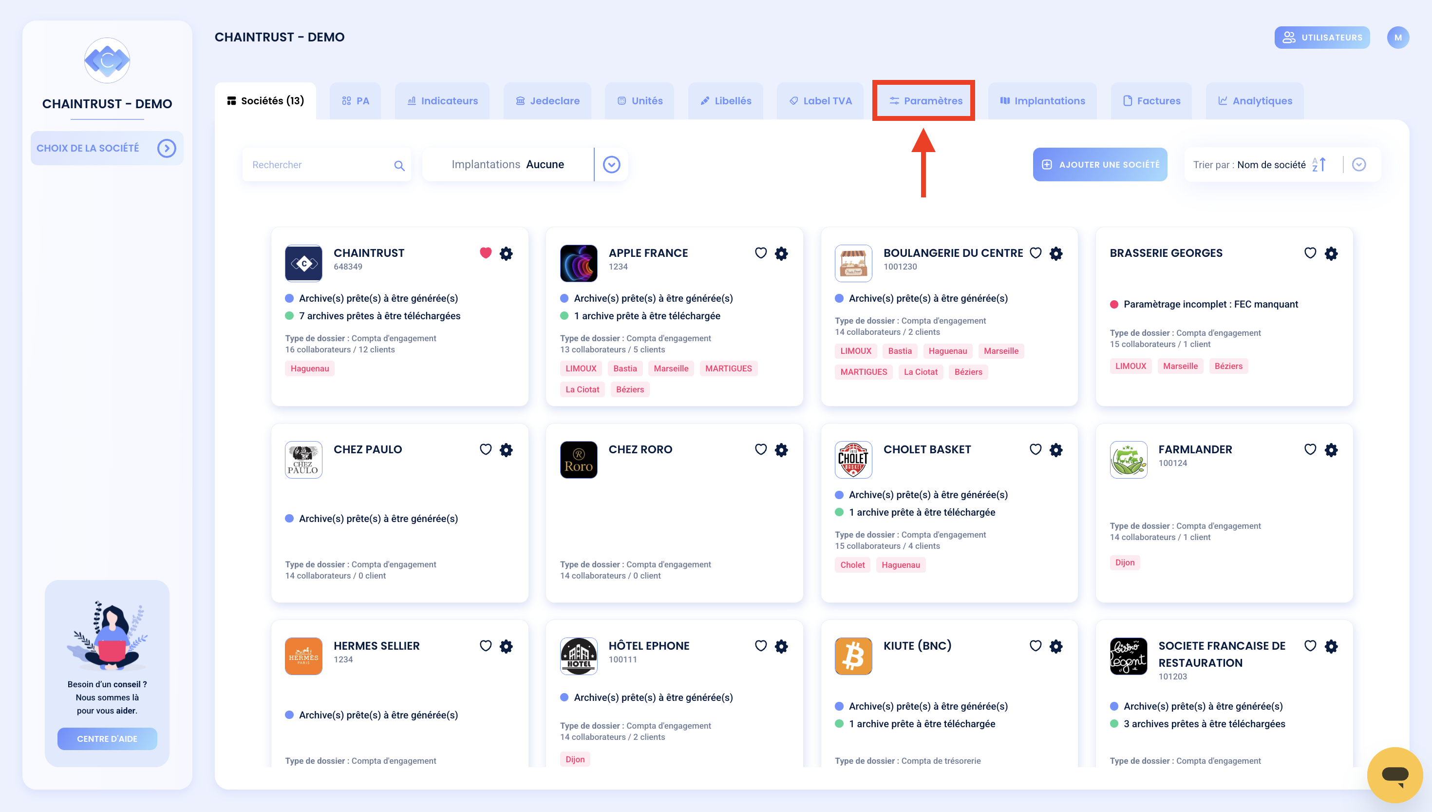The image size is (1432, 812).
Task: Open settings gear for FARMLANDER
Action: (x=1331, y=449)
